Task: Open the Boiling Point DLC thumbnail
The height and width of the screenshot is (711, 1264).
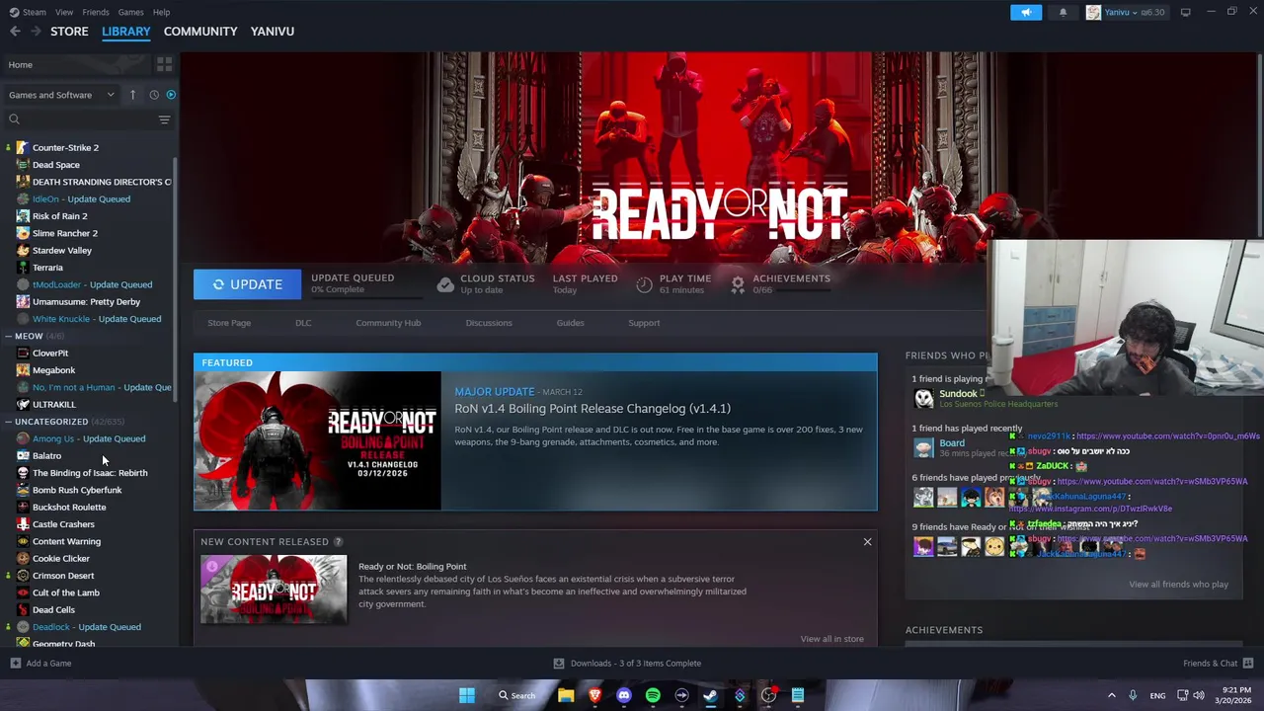Action: (274, 590)
